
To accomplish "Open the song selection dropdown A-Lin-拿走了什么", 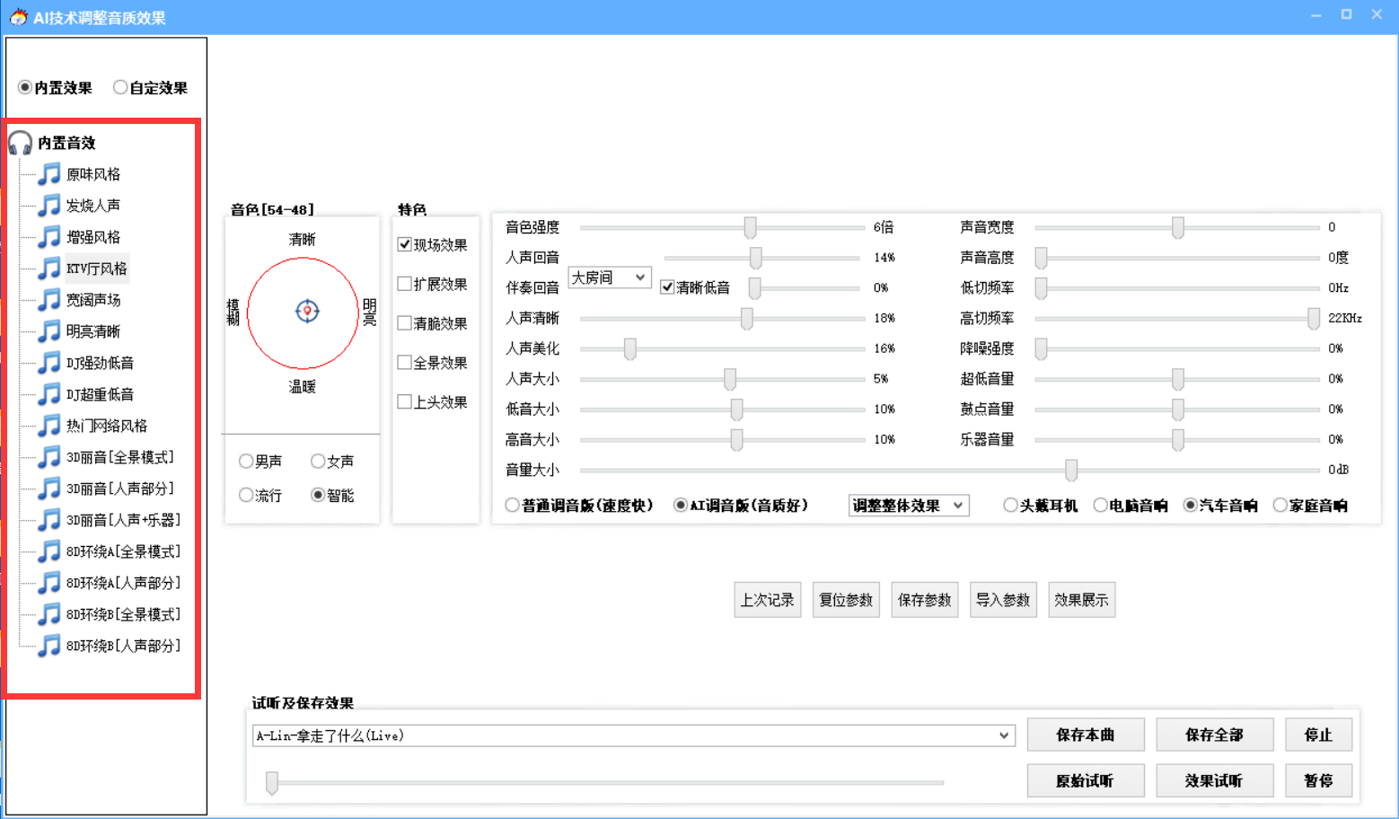I will (634, 735).
